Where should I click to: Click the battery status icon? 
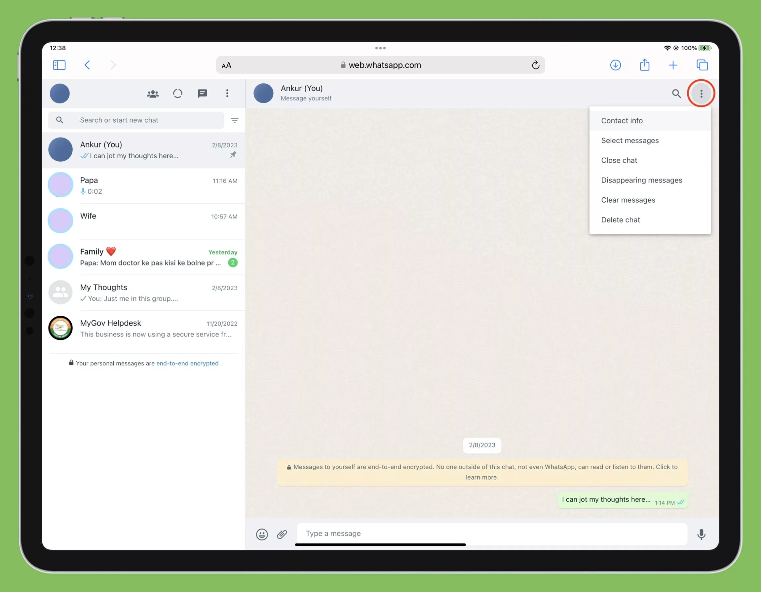[704, 48]
